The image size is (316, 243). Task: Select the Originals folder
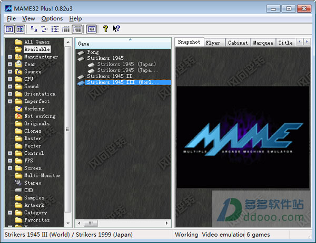tap(37, 123)
